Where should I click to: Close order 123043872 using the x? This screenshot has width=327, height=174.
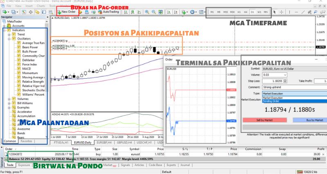tap(323, 154)
